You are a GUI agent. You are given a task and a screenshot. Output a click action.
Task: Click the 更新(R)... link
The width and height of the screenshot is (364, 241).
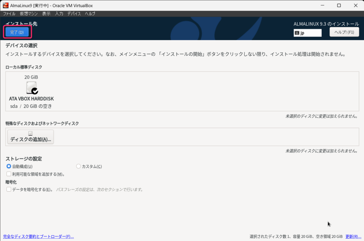coord(353,236)
